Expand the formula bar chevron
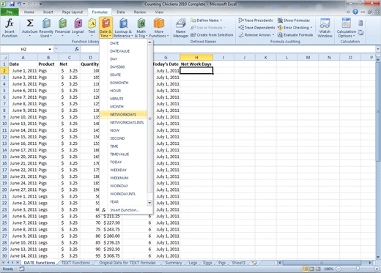Image resolution: width=381 pixels, height=273 pixels. pyautogui.click(x=378, y=49)
